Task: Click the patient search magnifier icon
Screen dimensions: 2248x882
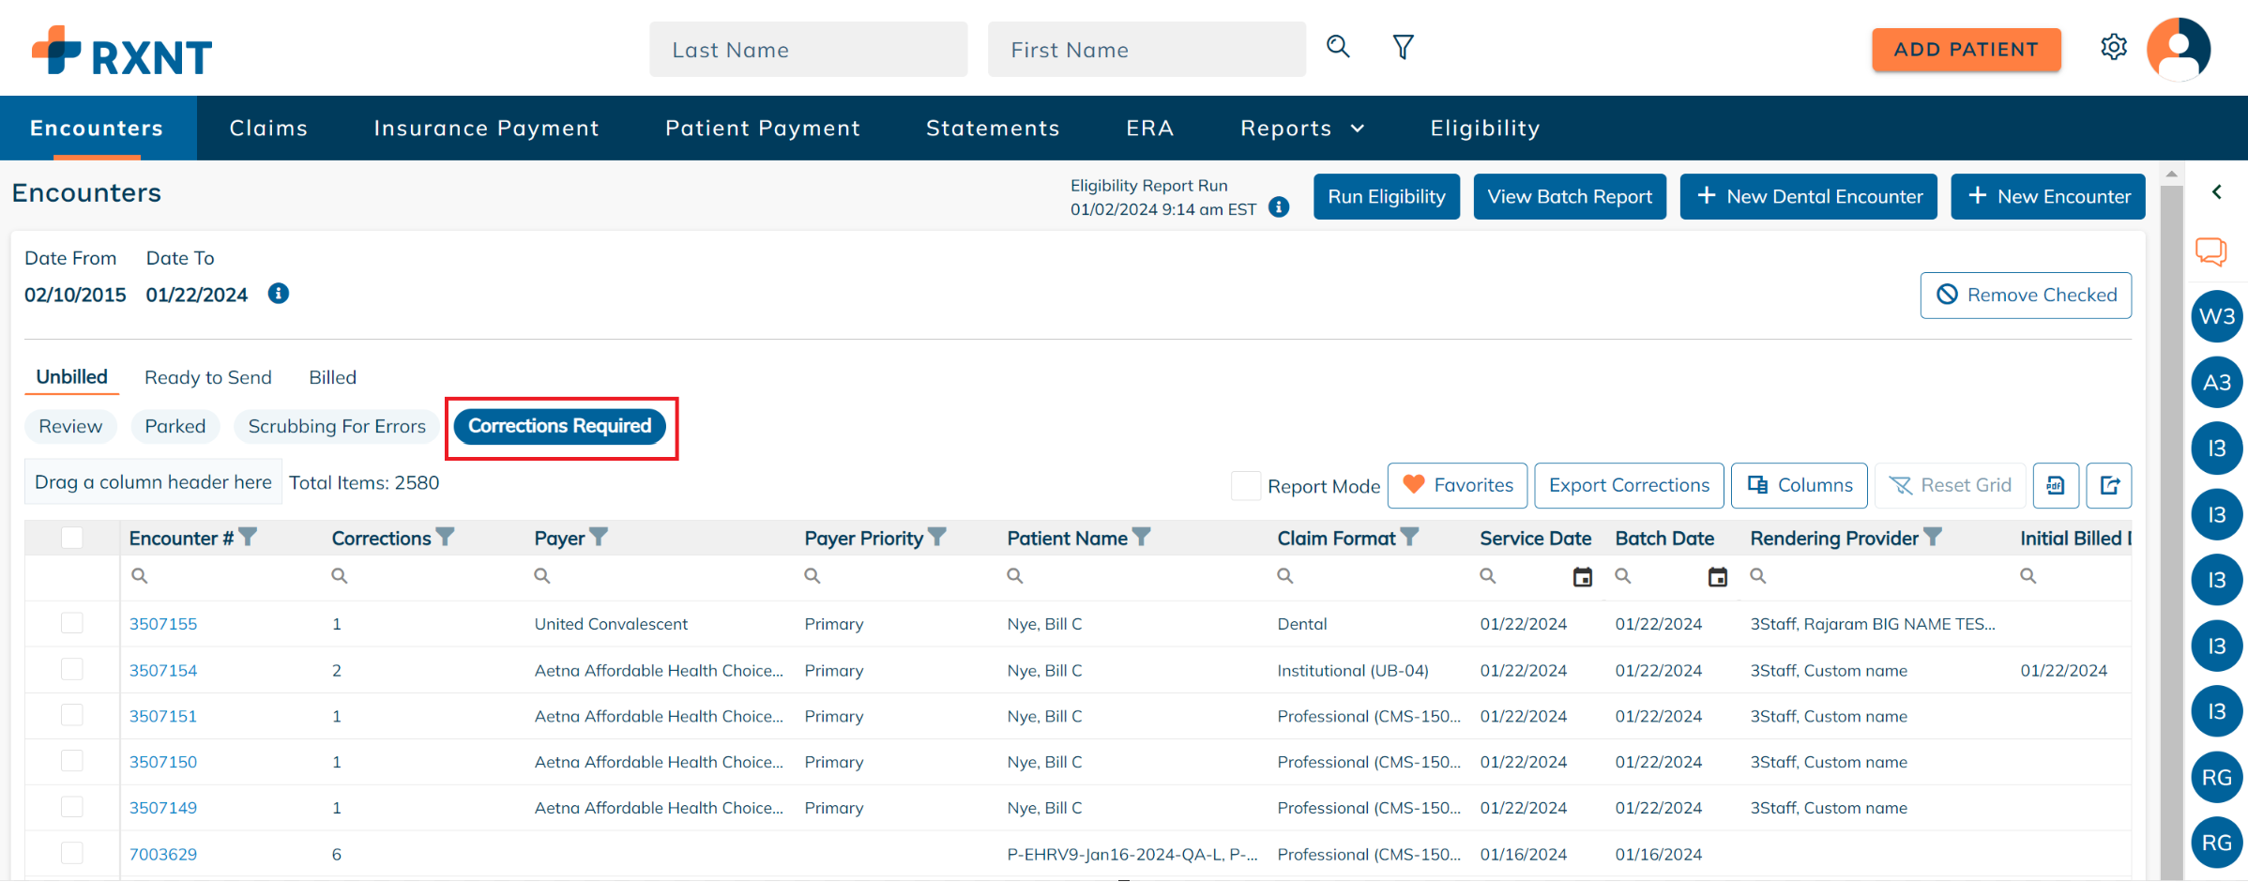Action: point(1338,47)
